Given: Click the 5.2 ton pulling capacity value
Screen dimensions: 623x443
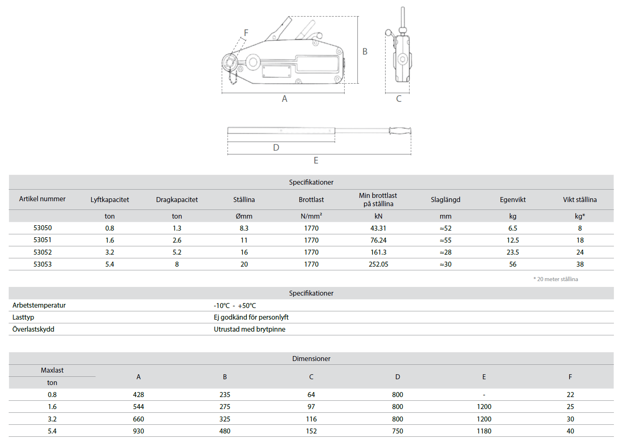Looking at the screenshot, I should click(177, 252).
